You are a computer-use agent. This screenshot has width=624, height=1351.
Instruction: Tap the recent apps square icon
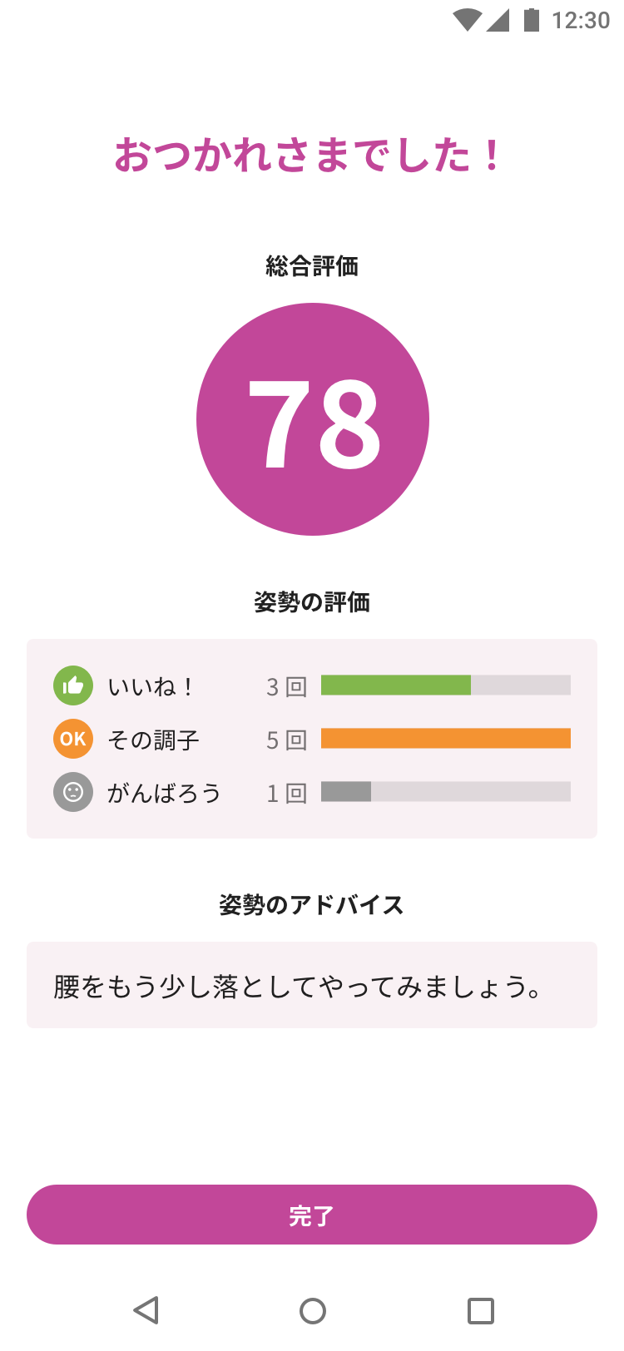click(x=480, y=1310)
